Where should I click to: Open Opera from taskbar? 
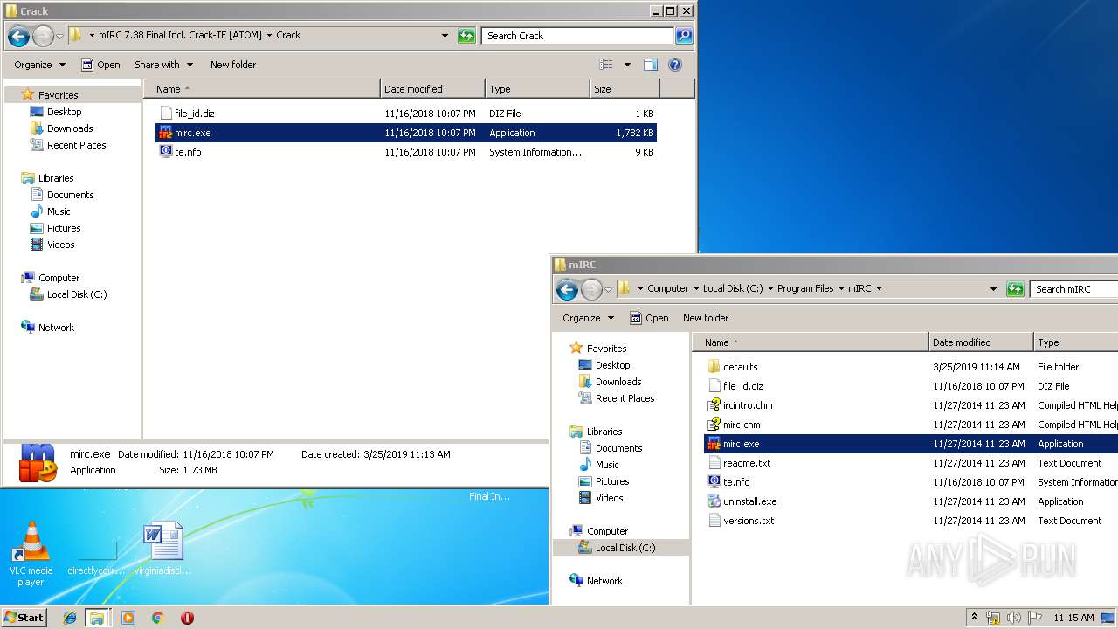click(x=187, y=618)
